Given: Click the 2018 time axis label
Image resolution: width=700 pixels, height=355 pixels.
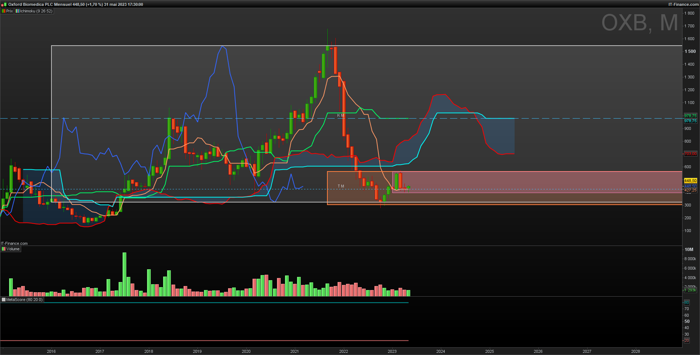Looking at the screenshot, I should click(149, 351).
